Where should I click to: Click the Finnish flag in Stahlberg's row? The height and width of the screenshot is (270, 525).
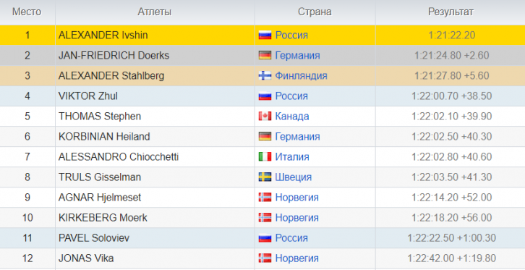[265, 76]
